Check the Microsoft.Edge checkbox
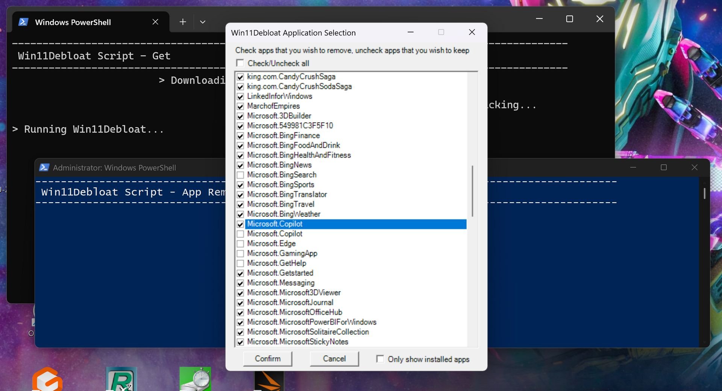The width and height of the screenshot is (722, 391). click(240, 244)
